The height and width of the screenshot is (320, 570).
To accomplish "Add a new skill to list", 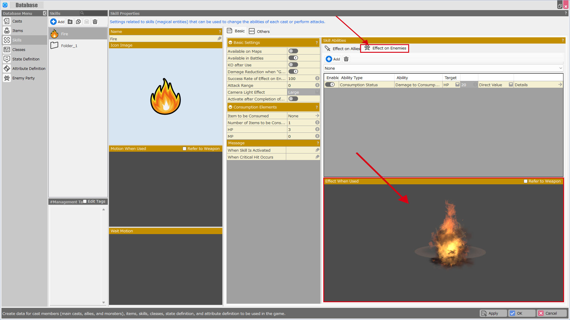I will tap(58, 22).
